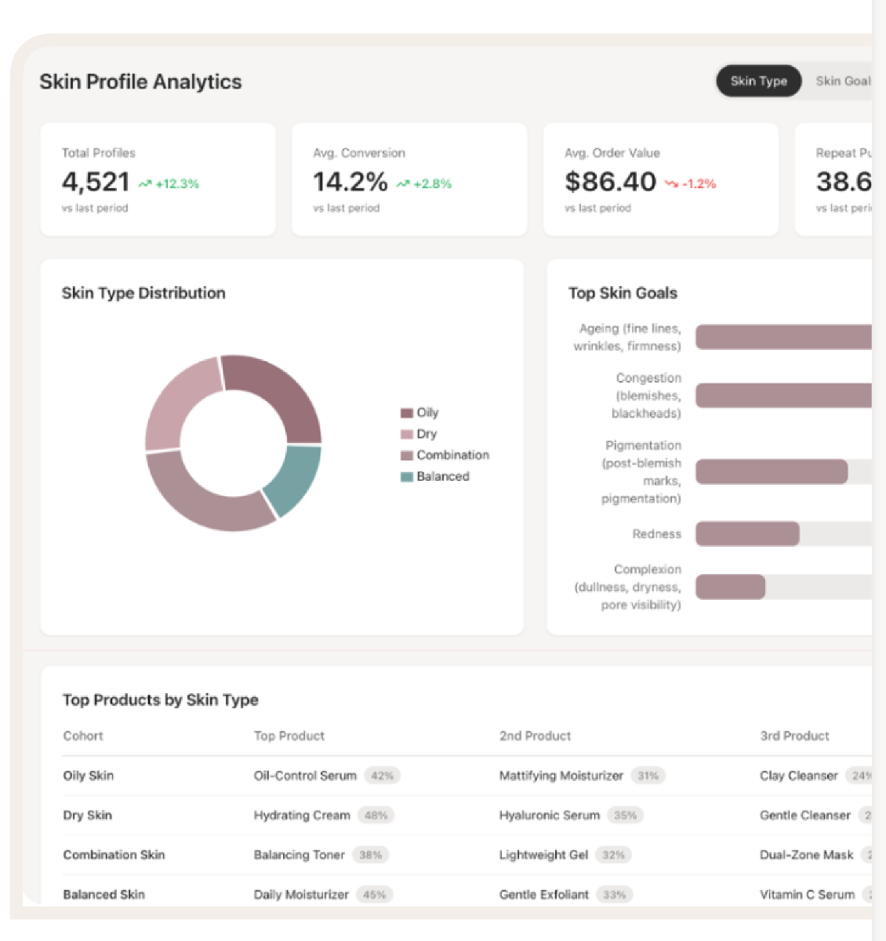Click the Mattifying Moisturizer product
This screenshot has width=886, height=941.
point(561,776)
